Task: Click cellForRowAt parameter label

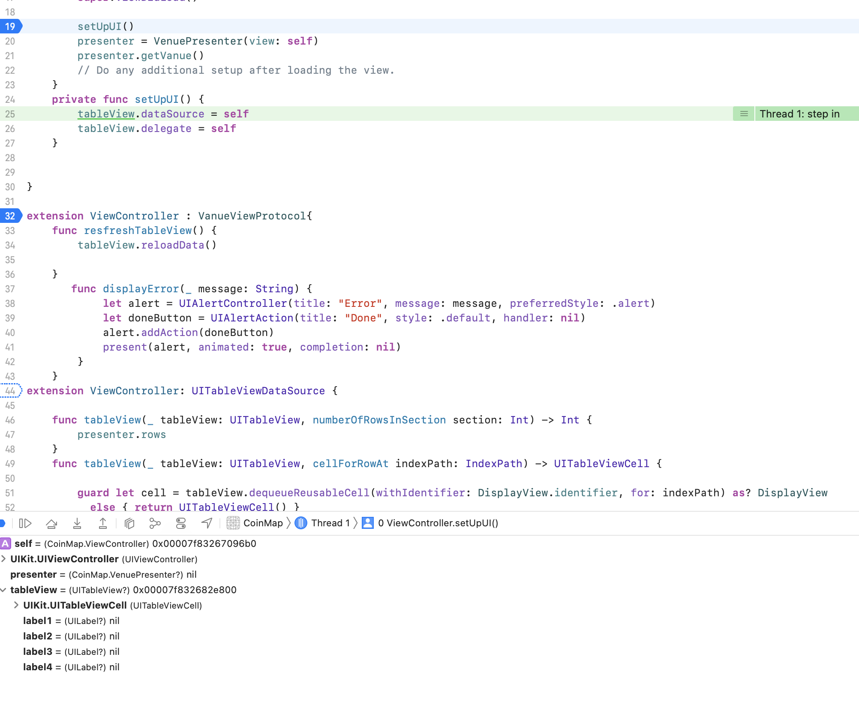Action: point(350,464)
